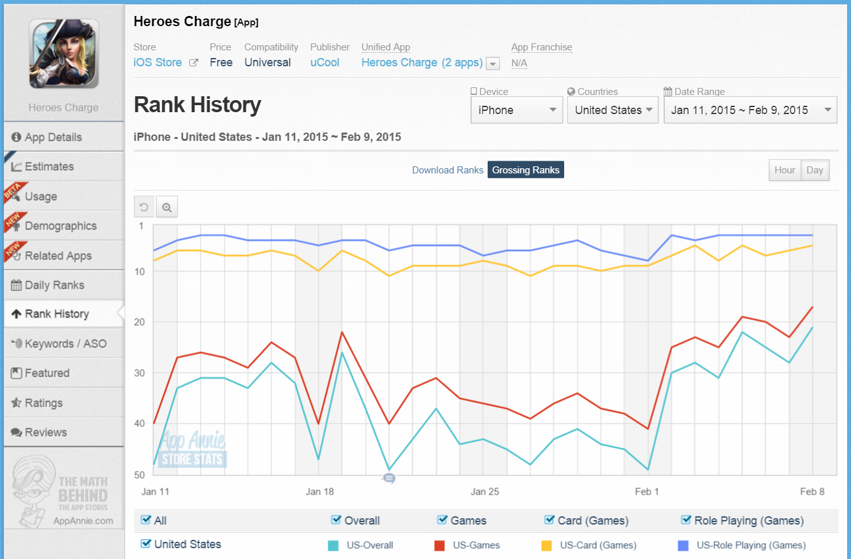Click the App Details info icon

tap(17, 137)
